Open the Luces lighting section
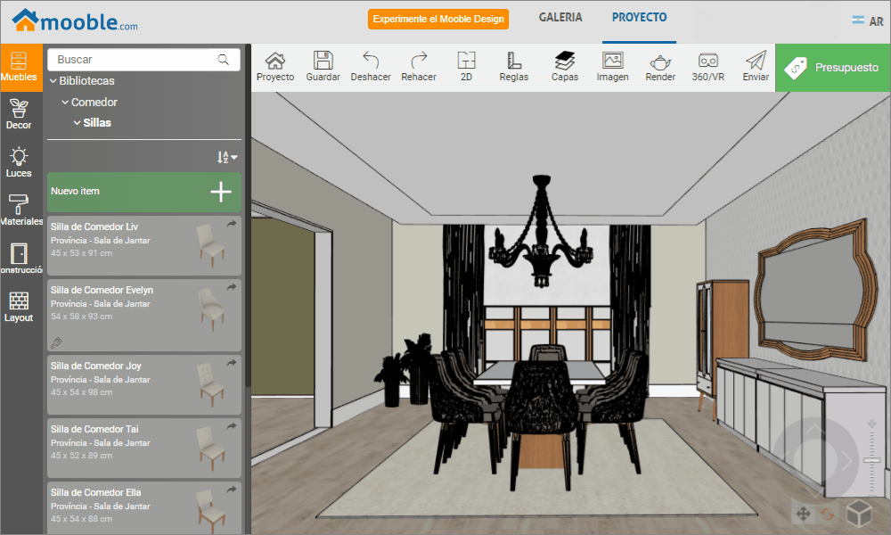 coord(19,162)
